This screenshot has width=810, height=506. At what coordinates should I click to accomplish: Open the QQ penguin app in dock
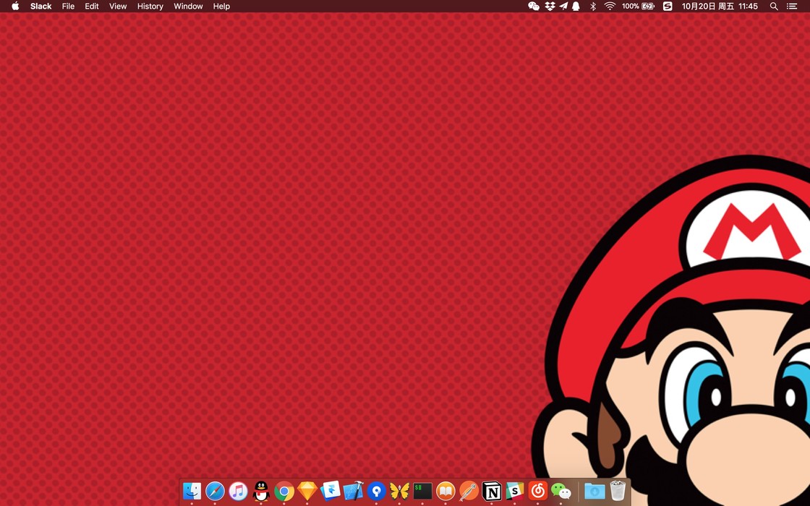tap(261, 492)
